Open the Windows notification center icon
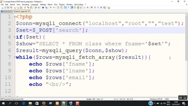 pos(184,103)
